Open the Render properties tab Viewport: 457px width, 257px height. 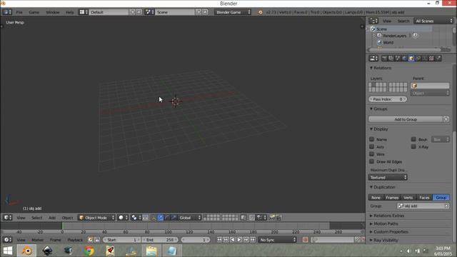tap(384, 59)
